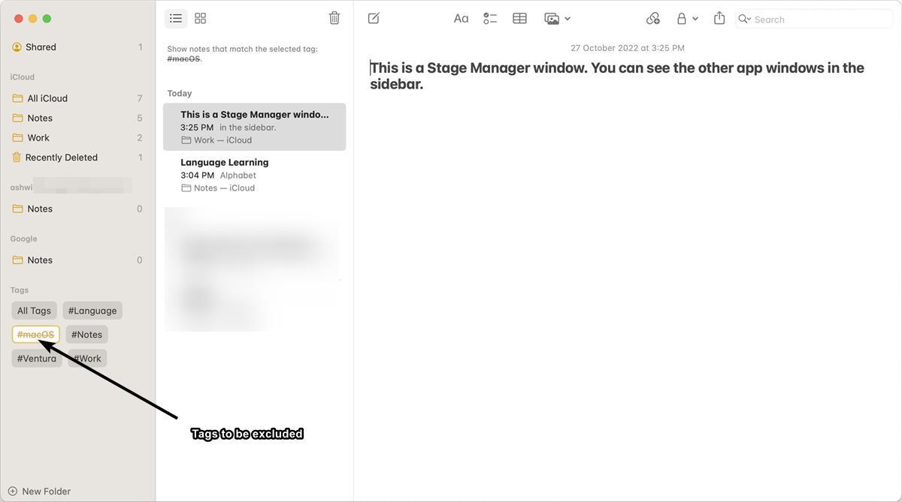Select All Tags
902x502 pixels.
pos(33,310)
